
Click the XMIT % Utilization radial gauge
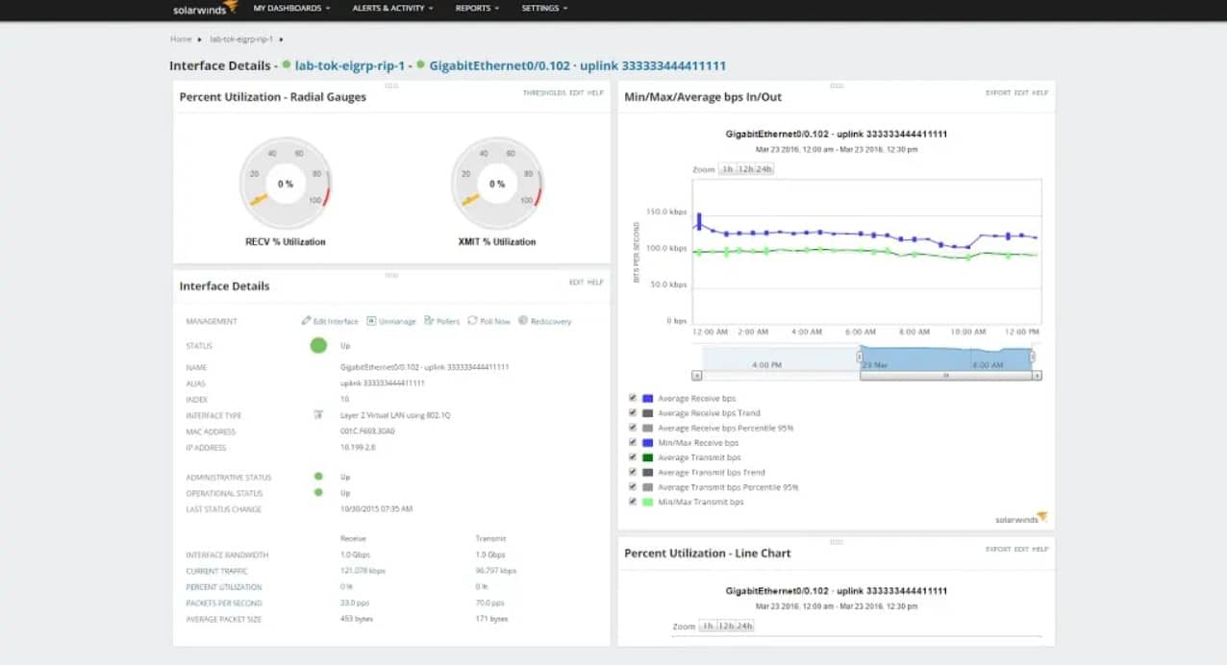tap(497, 183)
